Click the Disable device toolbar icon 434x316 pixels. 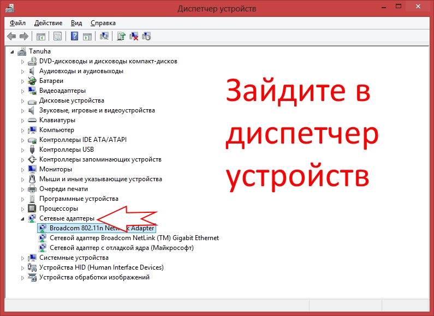(146, 36)
